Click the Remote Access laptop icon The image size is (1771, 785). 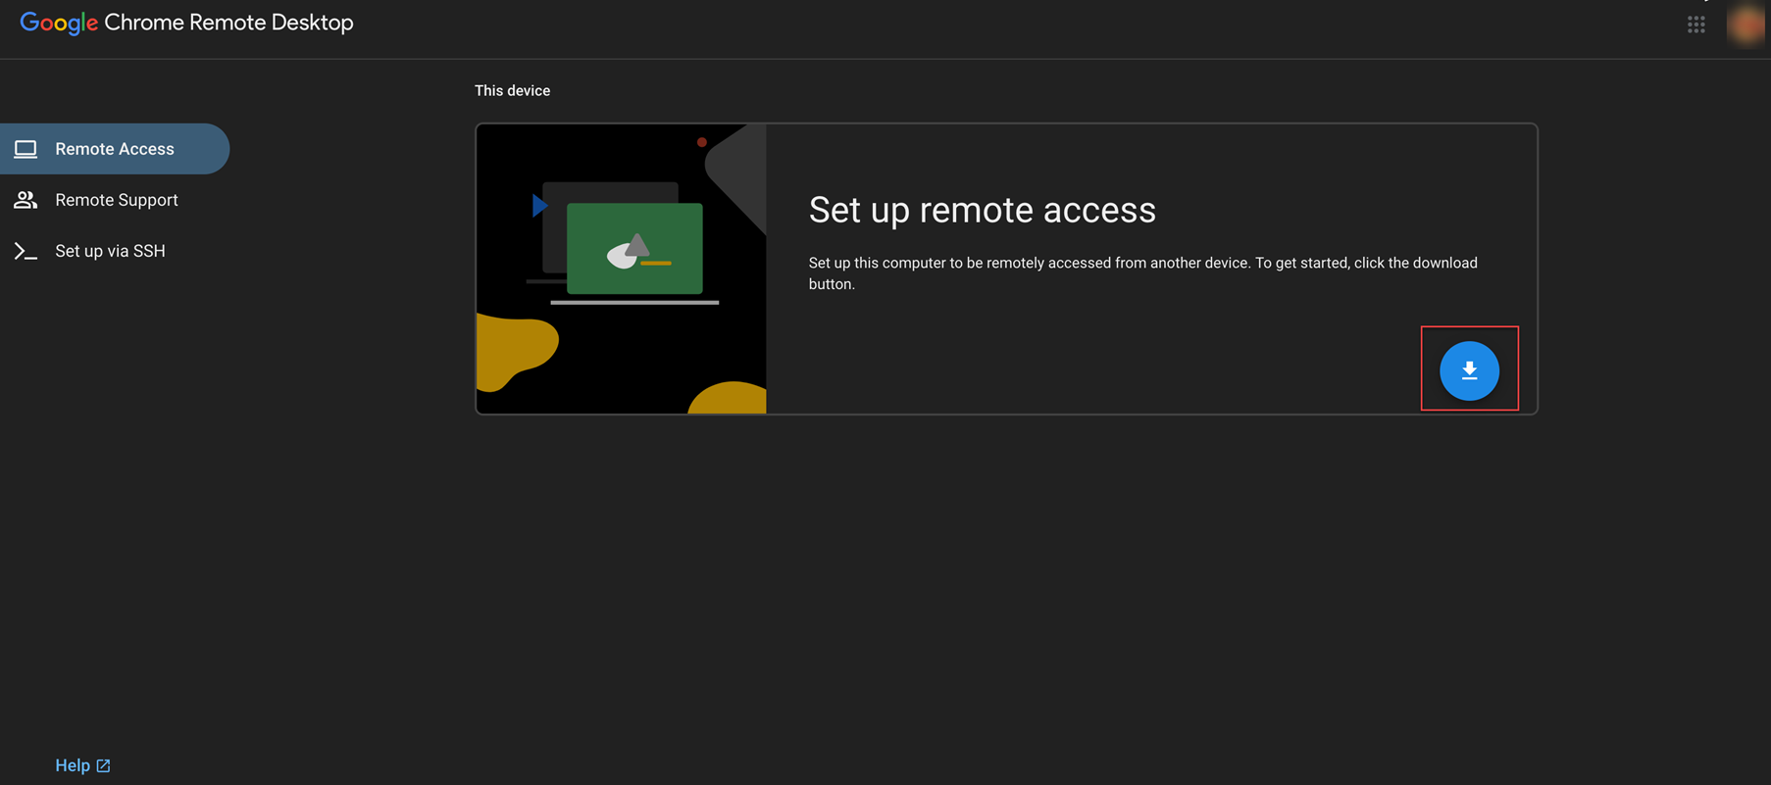coord(25,149)
